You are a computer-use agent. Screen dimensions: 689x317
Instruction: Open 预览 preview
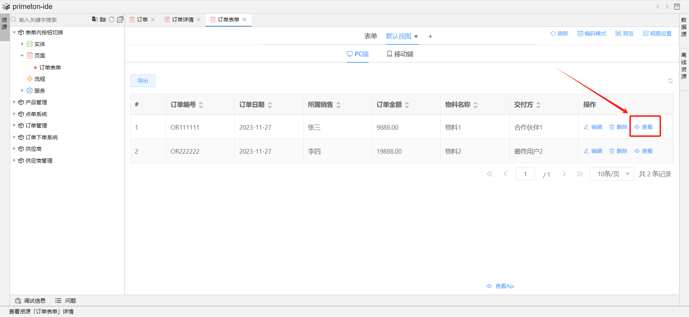624,33
